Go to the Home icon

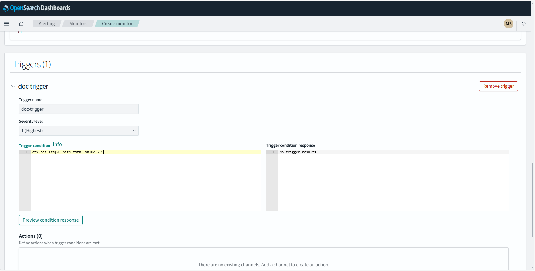tap(21, 24)
